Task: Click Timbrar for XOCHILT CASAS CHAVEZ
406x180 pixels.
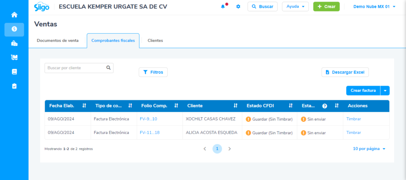Action: [x=353, y=119]
